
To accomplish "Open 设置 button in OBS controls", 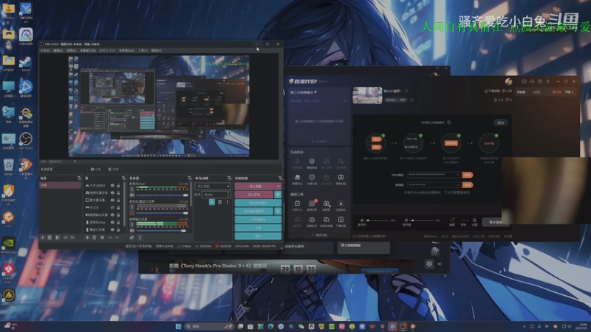I will click(x=258, y=228).
